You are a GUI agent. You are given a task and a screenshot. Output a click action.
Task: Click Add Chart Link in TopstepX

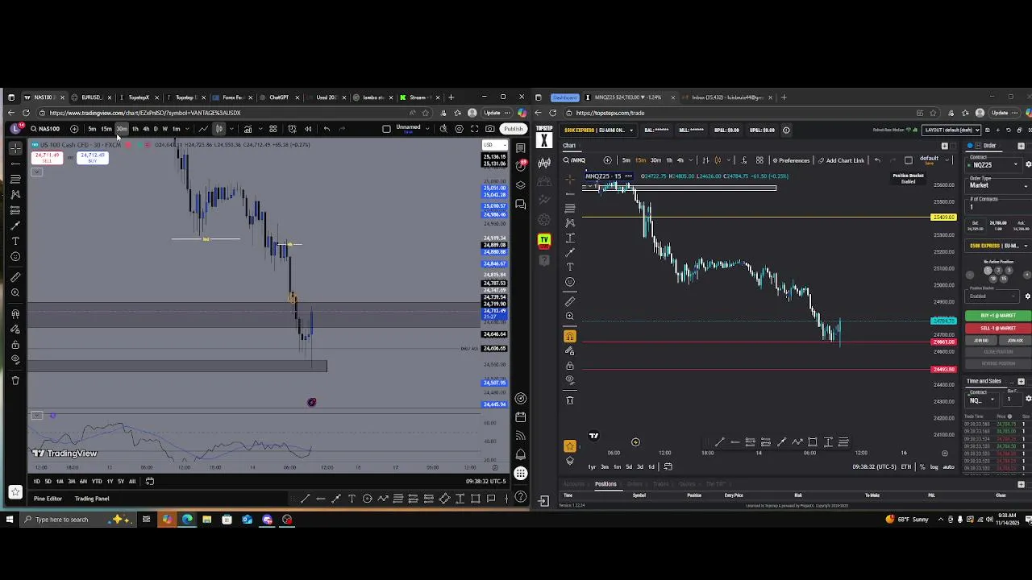tap(841, 160)
